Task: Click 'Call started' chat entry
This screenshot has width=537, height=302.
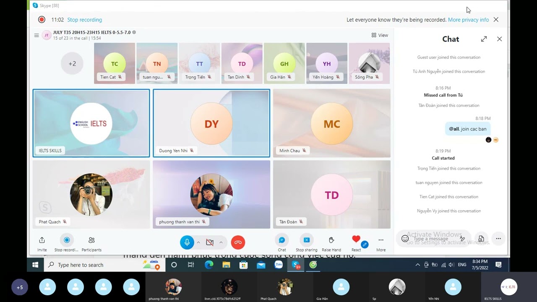Action: click(x=443, y=158)
